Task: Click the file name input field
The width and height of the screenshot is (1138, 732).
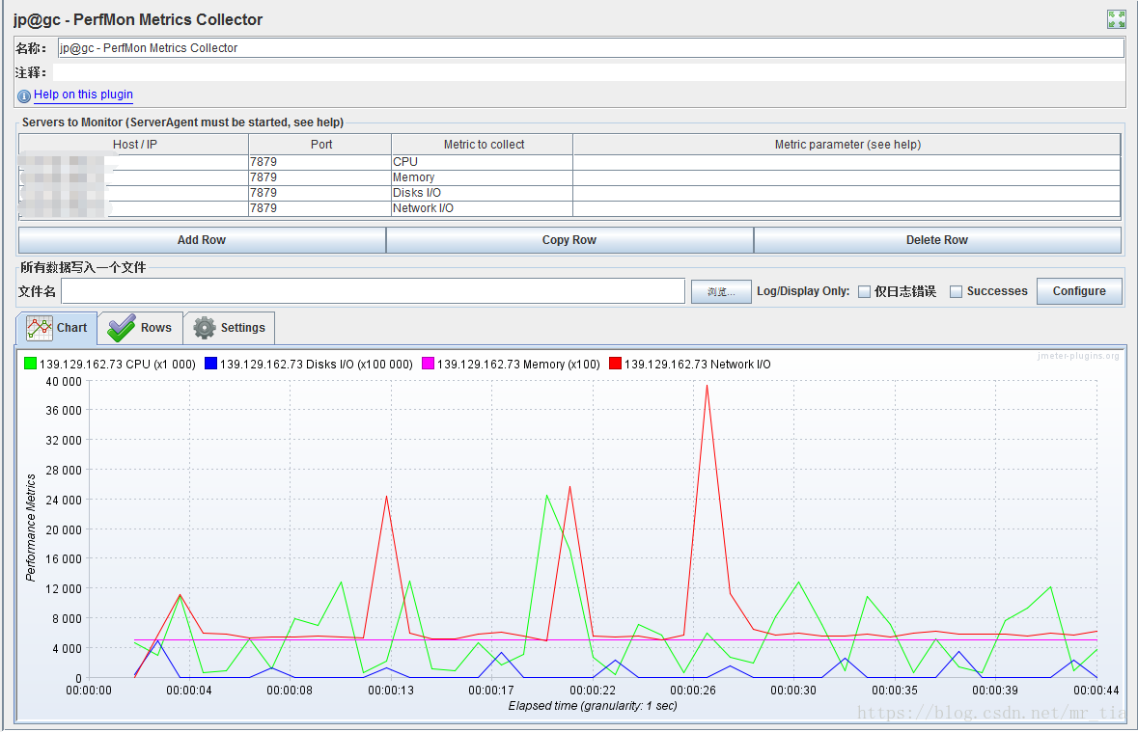Action: pos(373,291)
